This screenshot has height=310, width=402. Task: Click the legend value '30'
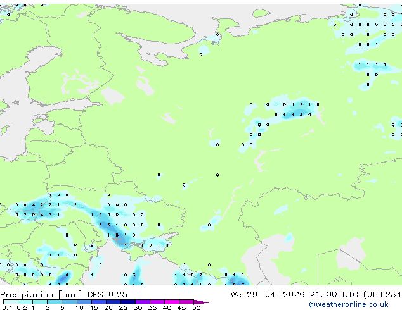(x=138, y=307)
